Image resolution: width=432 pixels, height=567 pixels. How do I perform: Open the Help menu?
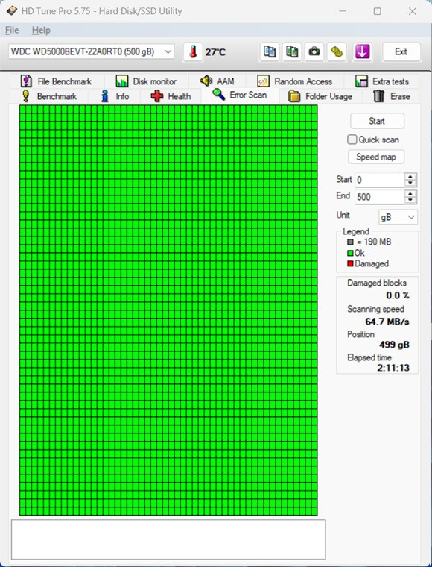tap(41, 31)
